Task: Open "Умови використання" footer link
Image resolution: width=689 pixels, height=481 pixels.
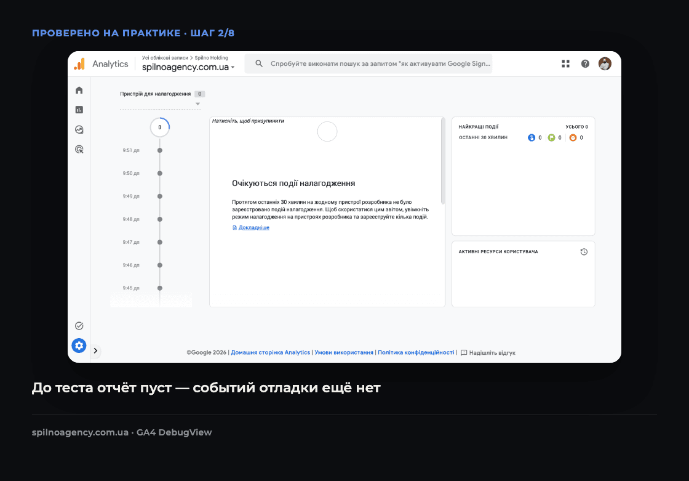Action: [344, 352]
